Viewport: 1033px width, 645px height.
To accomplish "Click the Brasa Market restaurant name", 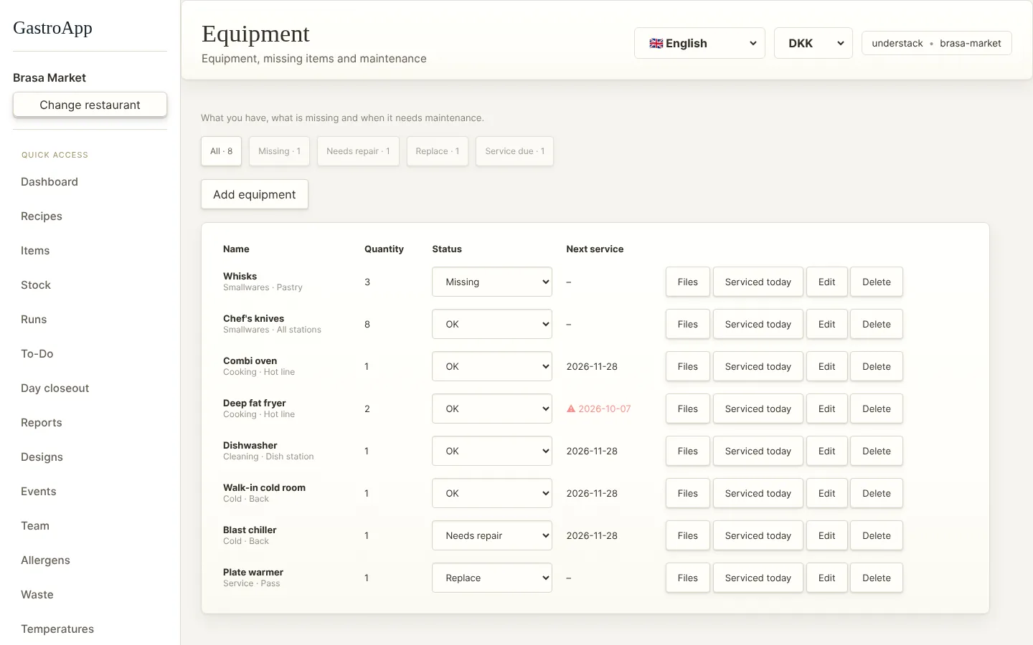I will (x=49, y=77).
